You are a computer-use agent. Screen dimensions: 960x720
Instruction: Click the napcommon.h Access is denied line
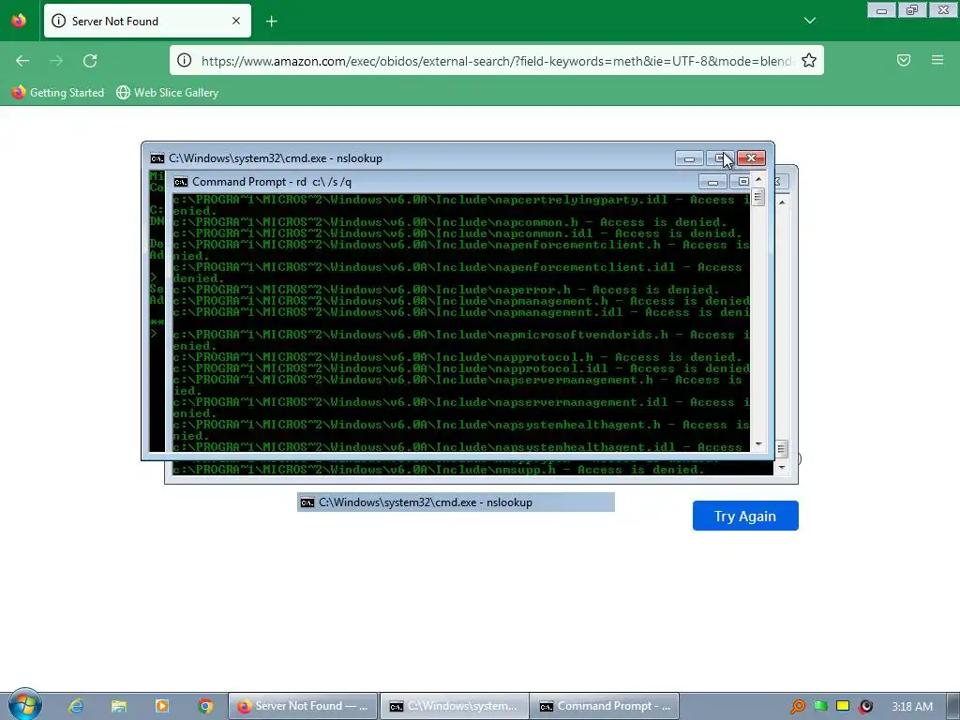pos(450,222)
